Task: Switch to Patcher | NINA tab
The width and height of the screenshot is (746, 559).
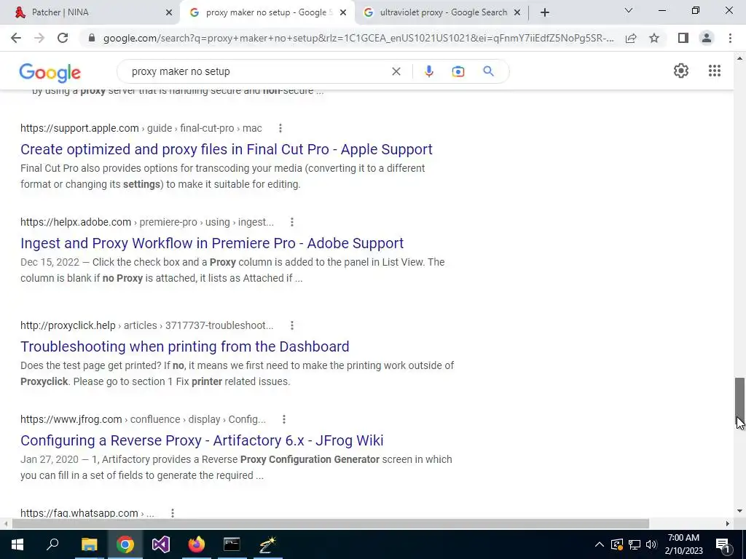Action: click(89, 12)
